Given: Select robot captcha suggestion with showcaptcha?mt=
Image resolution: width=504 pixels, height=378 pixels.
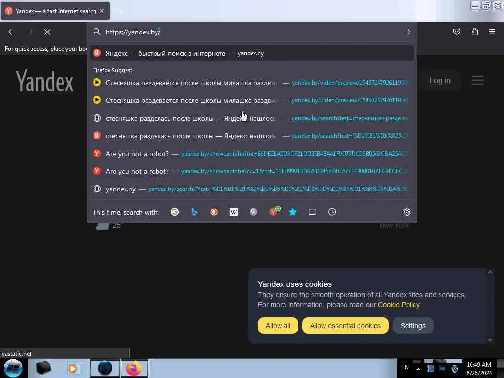Looking at the screenshot, I should (x=252, y=154).
